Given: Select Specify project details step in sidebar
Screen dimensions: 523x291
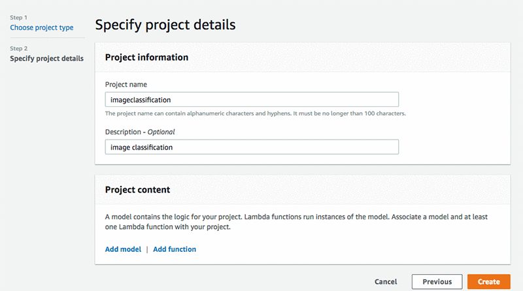Looking at the screenshot, I should 46,59.
